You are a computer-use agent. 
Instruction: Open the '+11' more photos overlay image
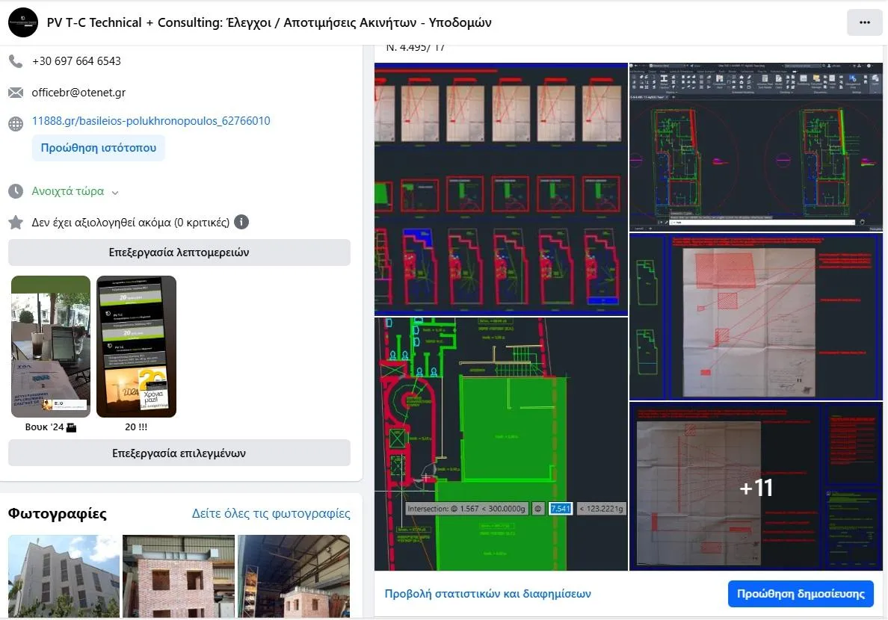click(x=756, y=487)
